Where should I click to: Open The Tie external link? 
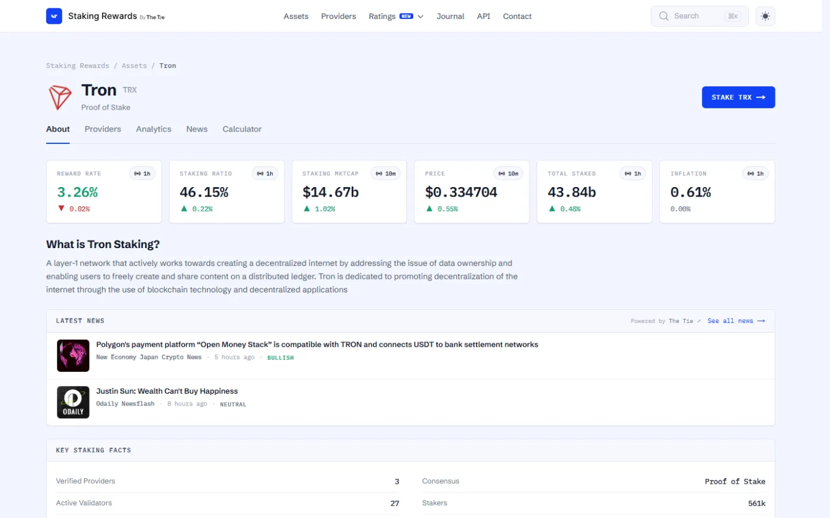pyautogui.click(x=685, y=321)
